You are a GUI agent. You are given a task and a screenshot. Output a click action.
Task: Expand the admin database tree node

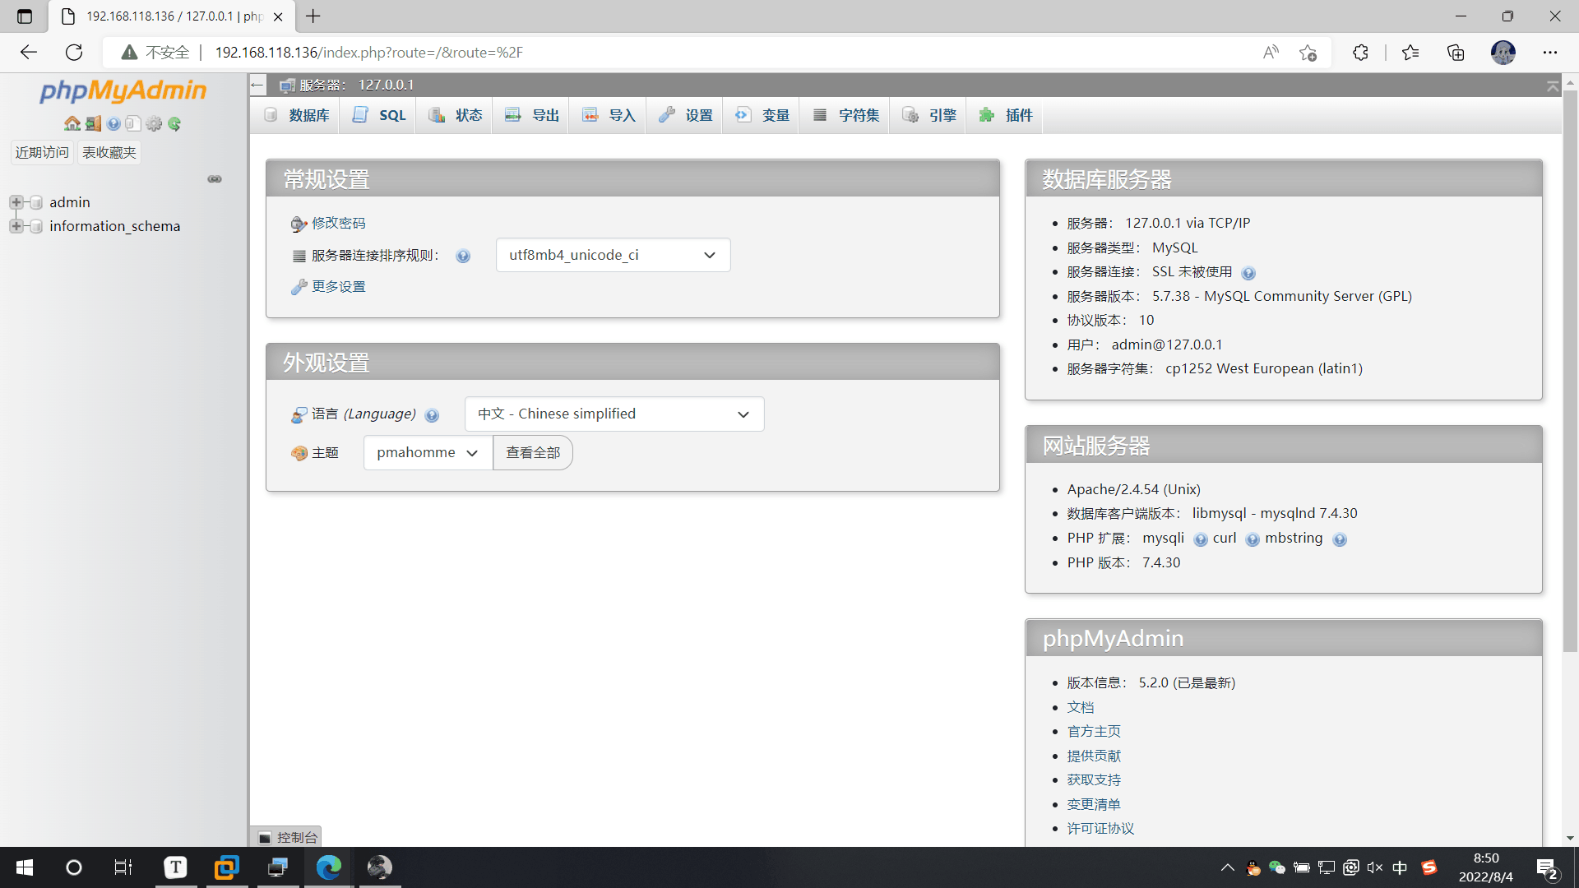tap(16, 202)
